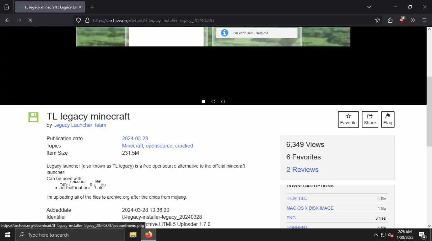Screen dimensions: 432x241
Task: Go back with the back arrow
Action: pos(8,20)
